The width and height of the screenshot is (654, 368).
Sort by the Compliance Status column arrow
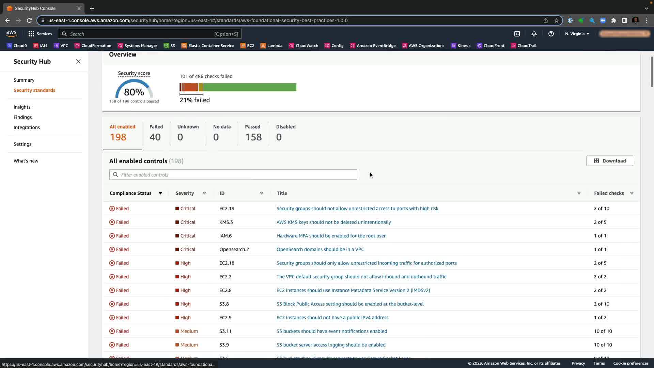[x=160, y=193]
